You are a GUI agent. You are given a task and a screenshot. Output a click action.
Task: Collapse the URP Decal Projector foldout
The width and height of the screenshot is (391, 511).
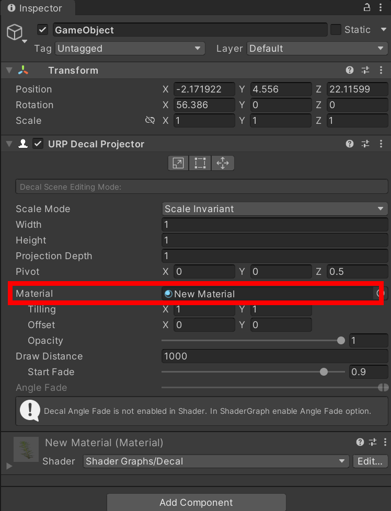(9, 144)
